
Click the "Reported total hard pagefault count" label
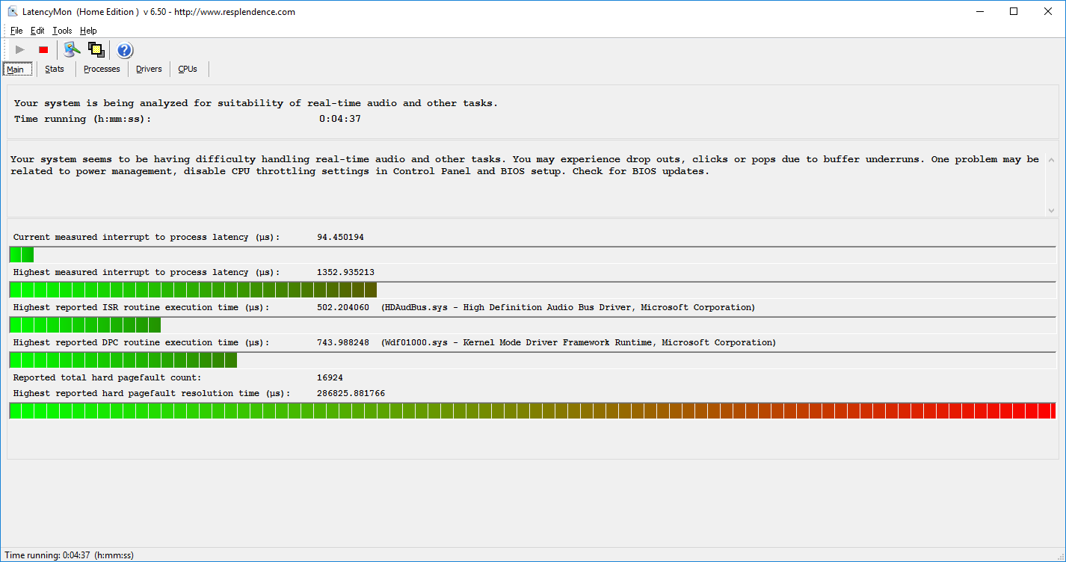[x=107, y=377]
